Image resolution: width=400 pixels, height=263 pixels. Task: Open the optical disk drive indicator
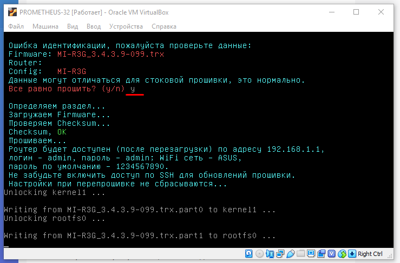pos(259,254)
